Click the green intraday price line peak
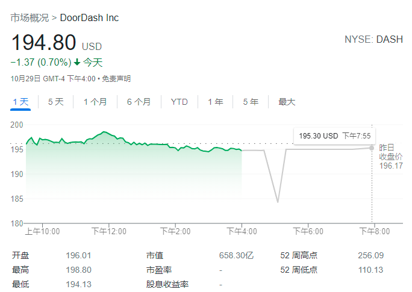This screenshot has height=292, width=412. click(105, 132)
